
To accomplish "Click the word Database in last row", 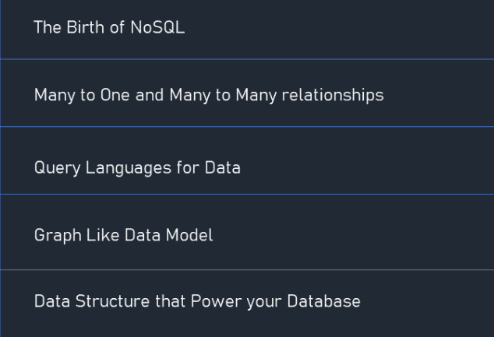I will click(323, 301).
